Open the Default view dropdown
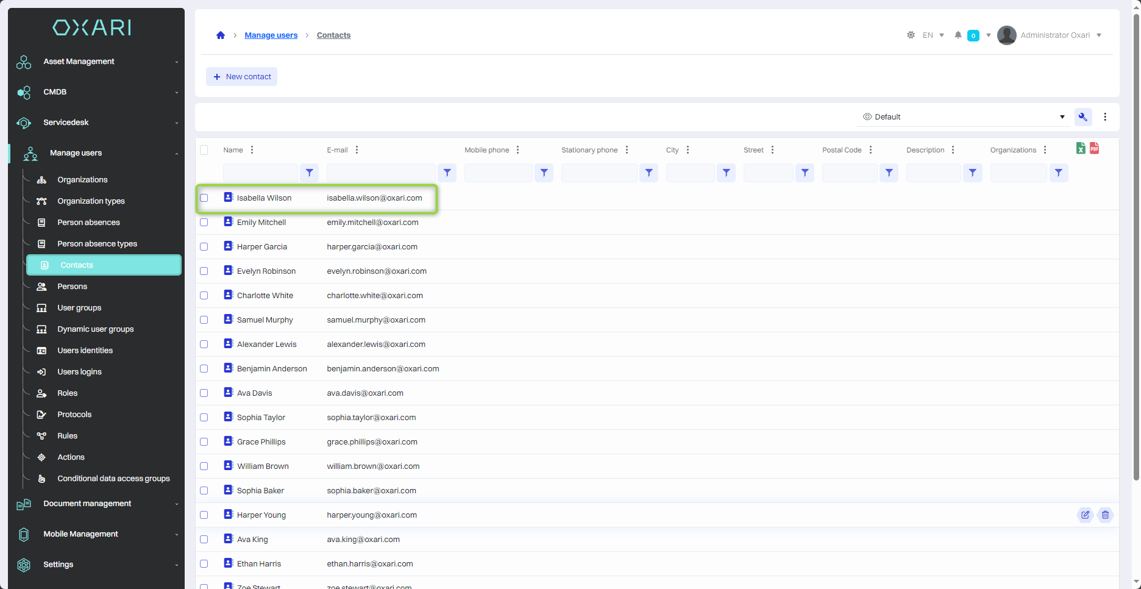 963,117
